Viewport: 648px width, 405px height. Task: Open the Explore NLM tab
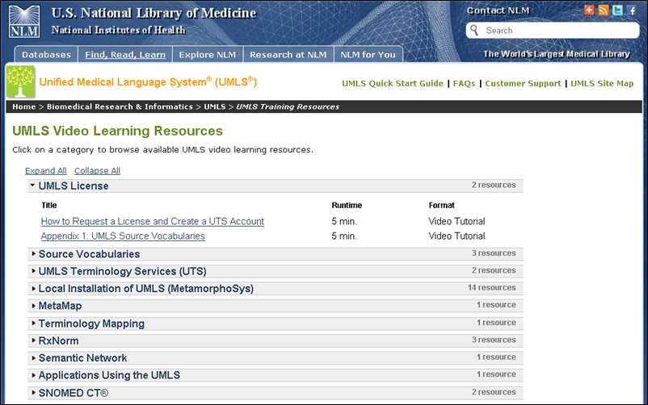coord(208,55)
